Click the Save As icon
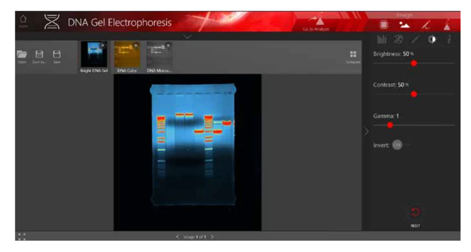The width and height of the screenshot is (471, 252). (x=40, y=54)
